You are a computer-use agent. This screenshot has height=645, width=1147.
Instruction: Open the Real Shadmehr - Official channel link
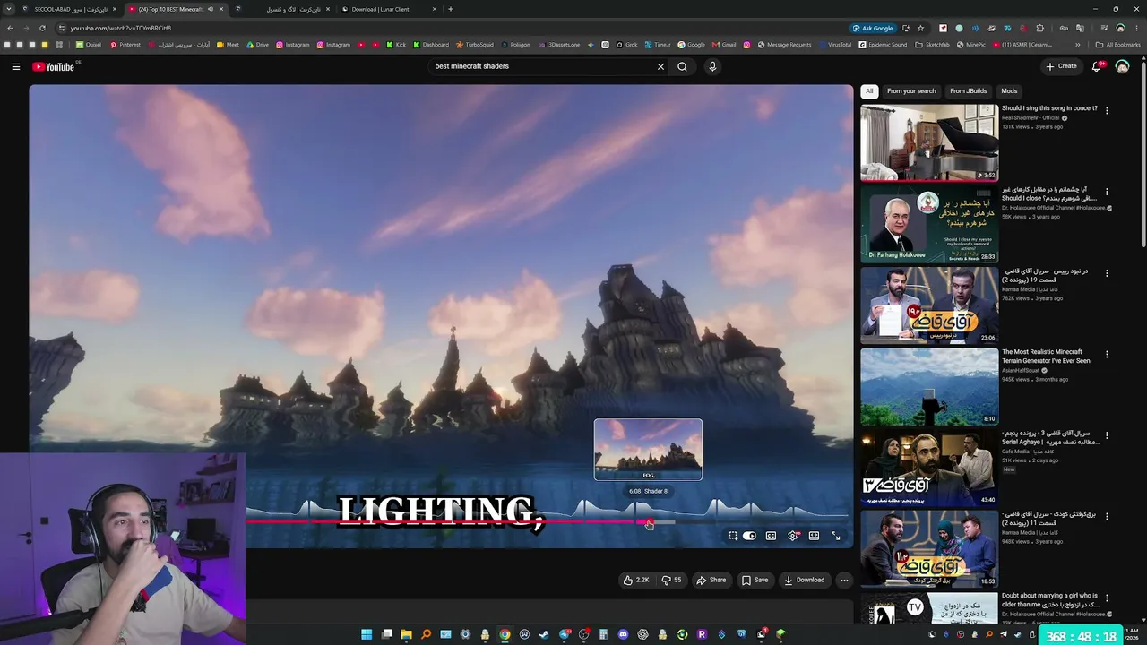[1031, 118]
